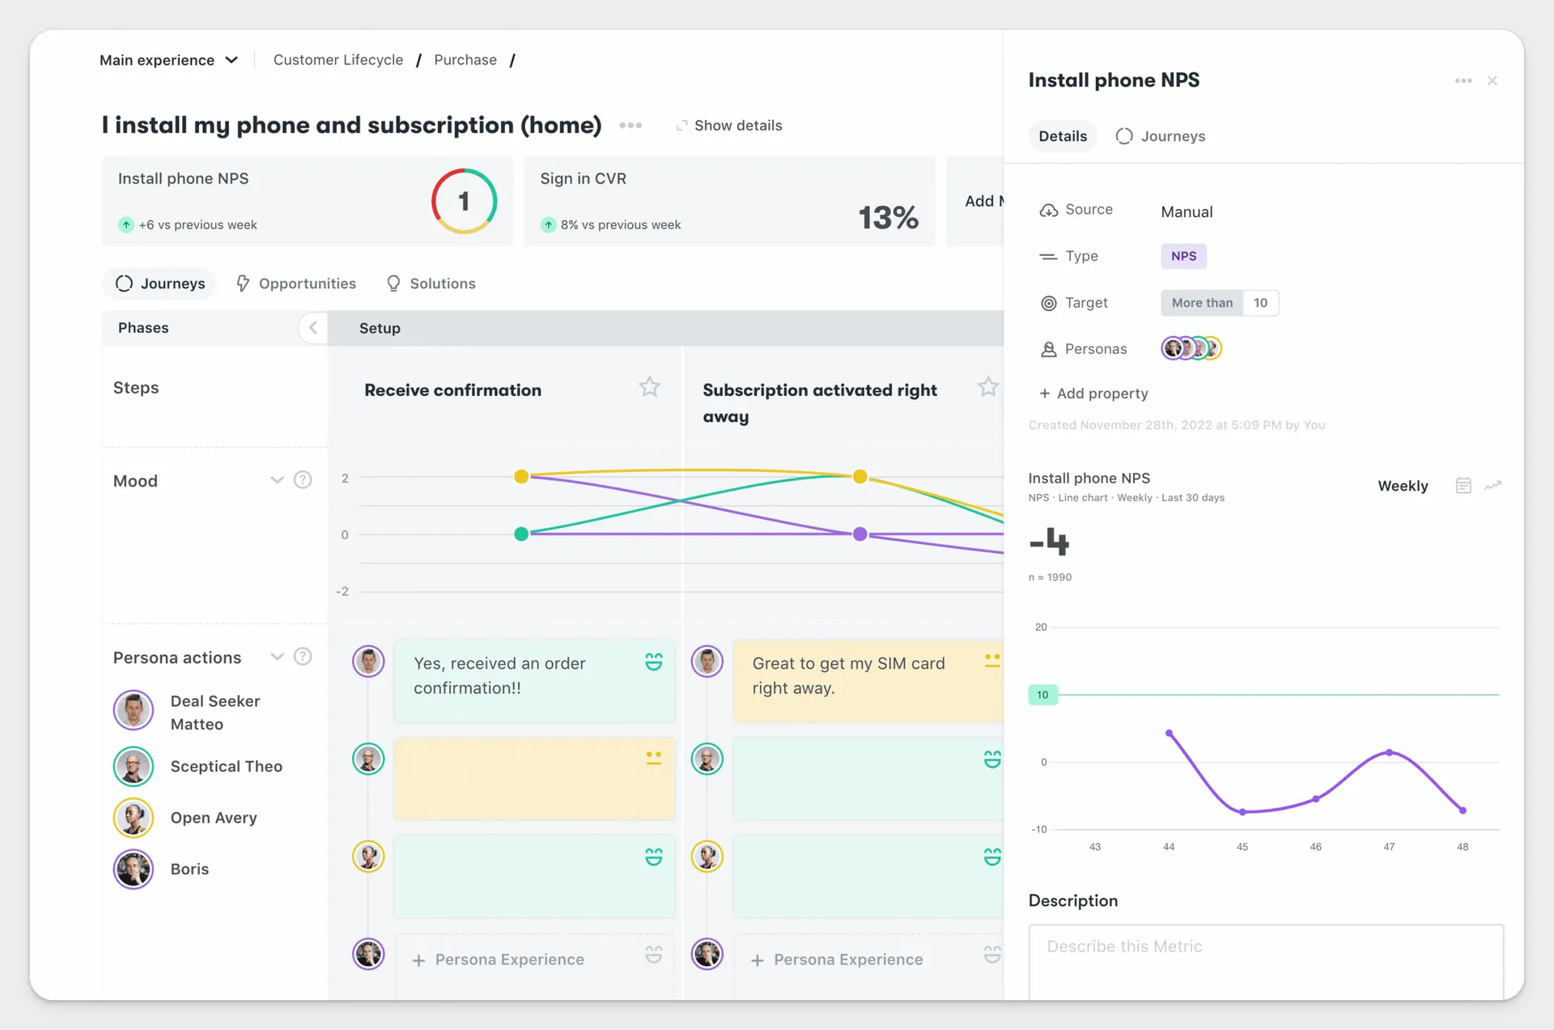Click Show details
This screenshot has height=1030, width=1554.
tap(729, 126)
